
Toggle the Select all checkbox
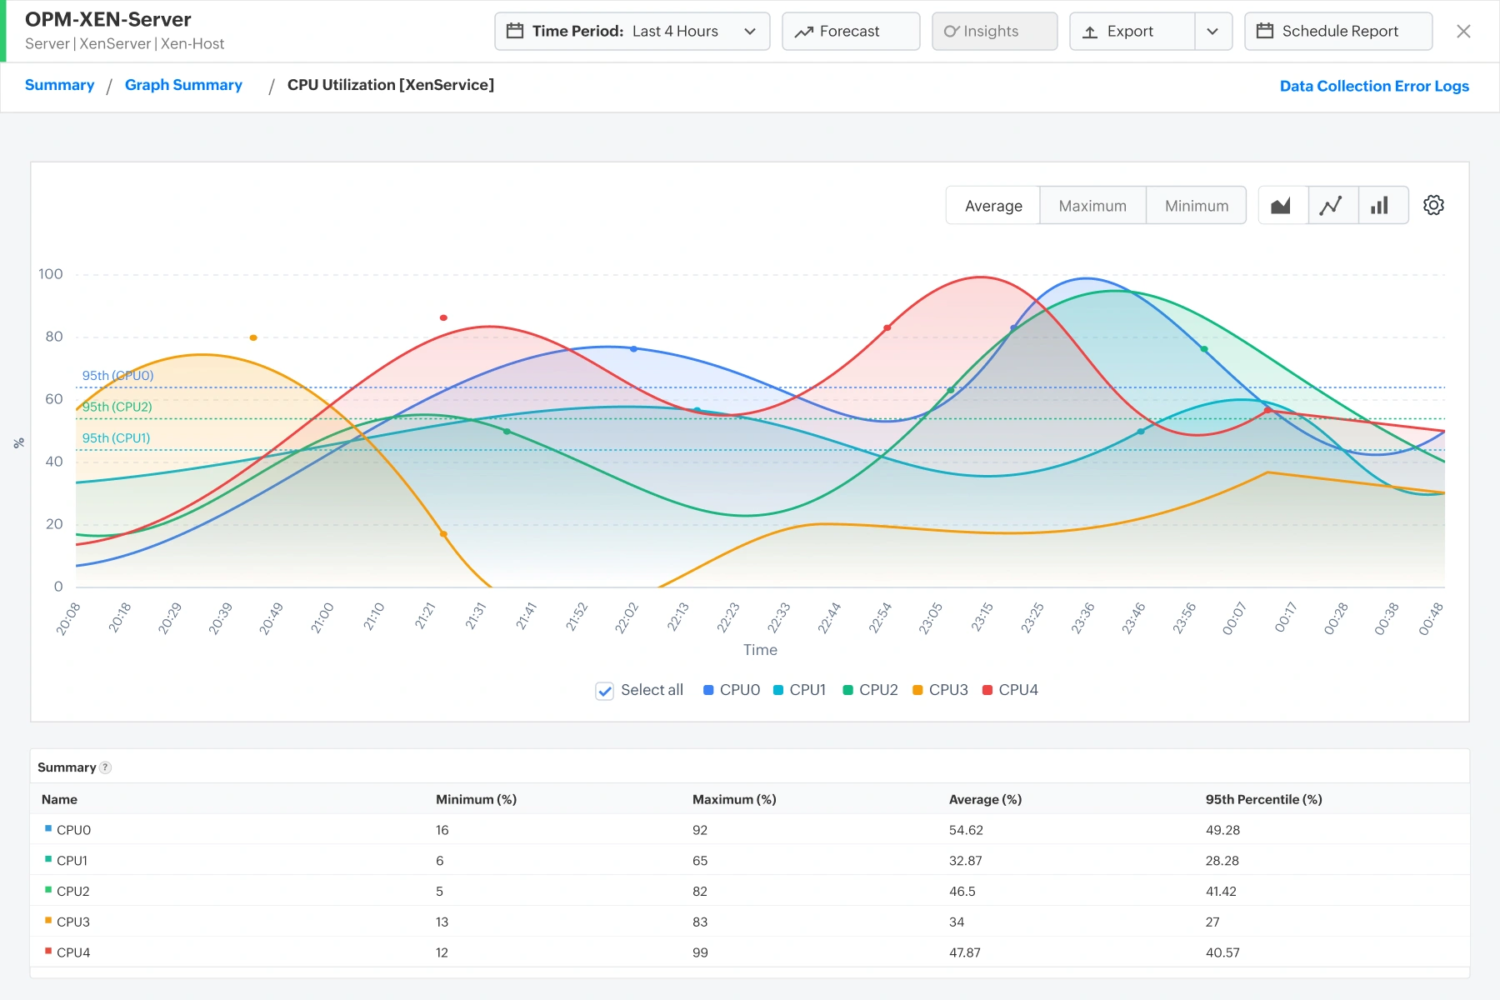click(605, 690)
